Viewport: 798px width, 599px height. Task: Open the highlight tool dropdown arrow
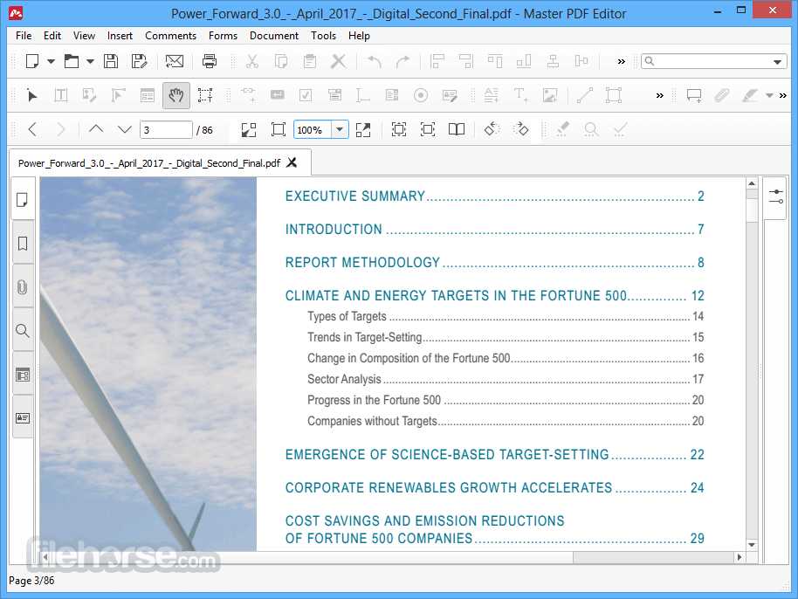pyautogui.click(x=769, y=96)
